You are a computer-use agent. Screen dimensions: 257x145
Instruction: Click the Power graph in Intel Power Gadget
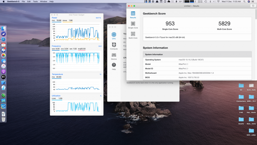point(76,32)
